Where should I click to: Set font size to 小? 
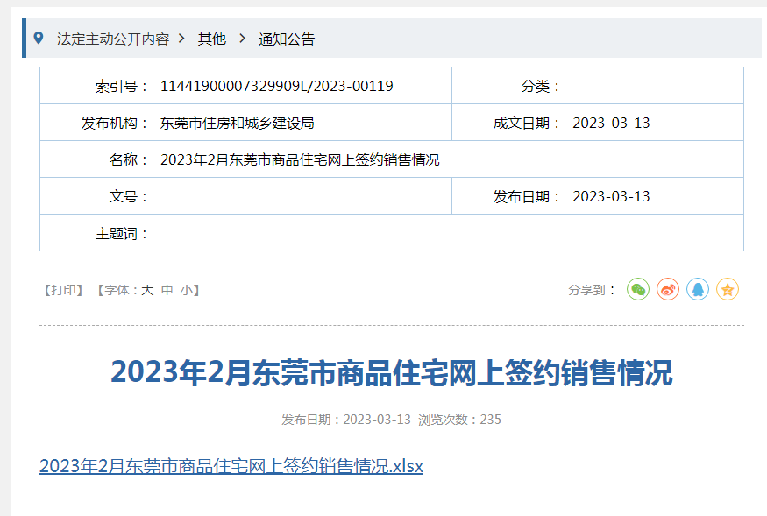(187, 290)
